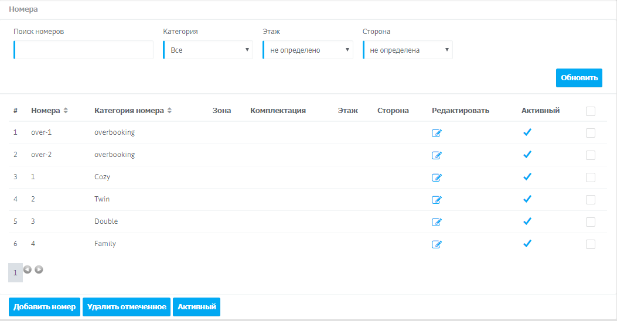Tick the select-all checkbox in table header

tap(590, 111)
